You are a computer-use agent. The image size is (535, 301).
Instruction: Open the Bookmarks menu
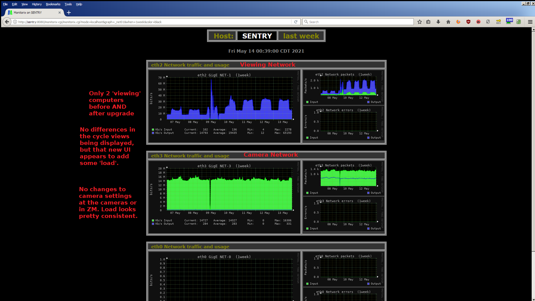pos(53,4)
